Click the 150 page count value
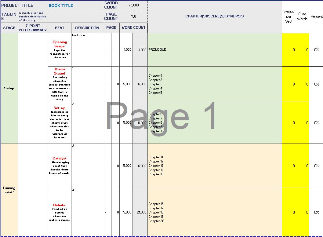Viewport: 323px width, 237px height. [x=133, y=16]
